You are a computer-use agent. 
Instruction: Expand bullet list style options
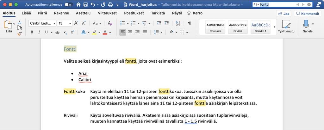click(128, 23)
